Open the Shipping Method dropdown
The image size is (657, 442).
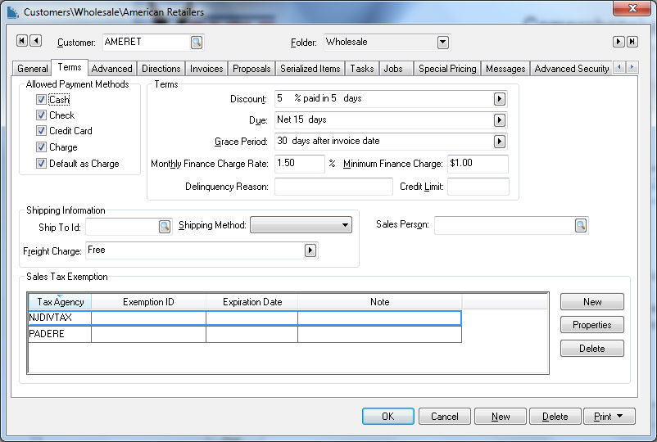click(x=345, y=225)
